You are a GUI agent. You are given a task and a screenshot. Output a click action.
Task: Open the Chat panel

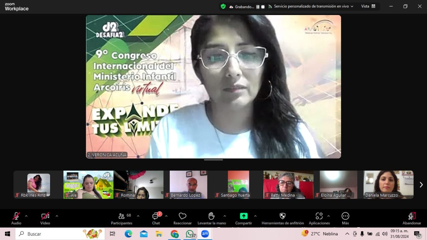(156, 218)
